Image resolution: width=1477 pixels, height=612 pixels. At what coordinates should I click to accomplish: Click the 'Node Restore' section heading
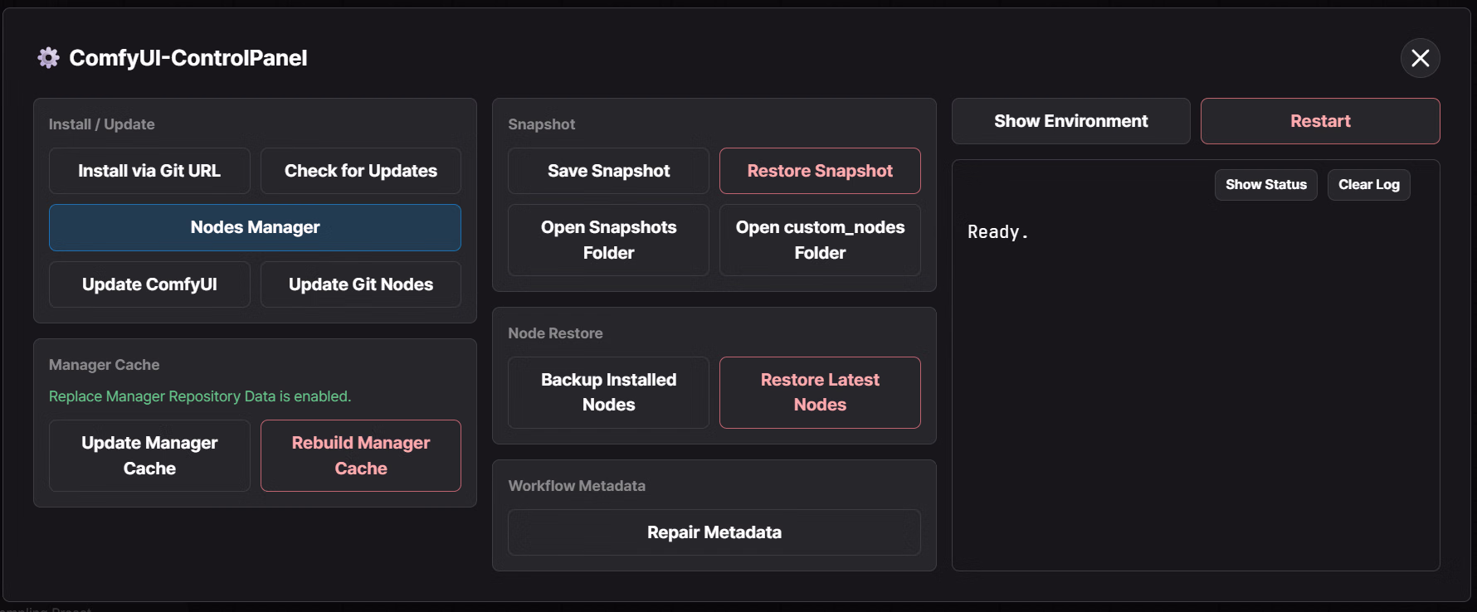(556, 333)
